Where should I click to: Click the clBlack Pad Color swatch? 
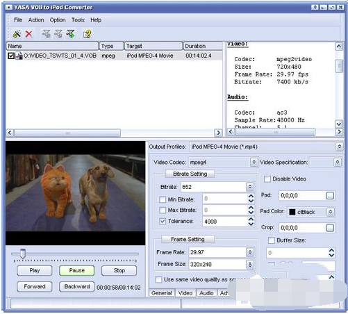coord(292,212)
